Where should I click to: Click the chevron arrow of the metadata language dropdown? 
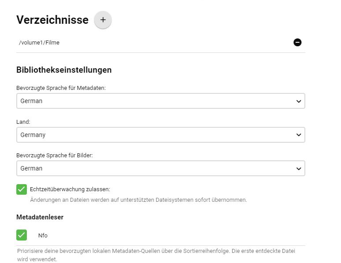(x=299, y=101)
